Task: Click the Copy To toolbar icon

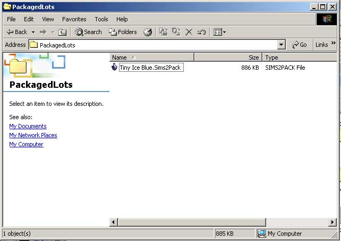Action: point(176,32)
